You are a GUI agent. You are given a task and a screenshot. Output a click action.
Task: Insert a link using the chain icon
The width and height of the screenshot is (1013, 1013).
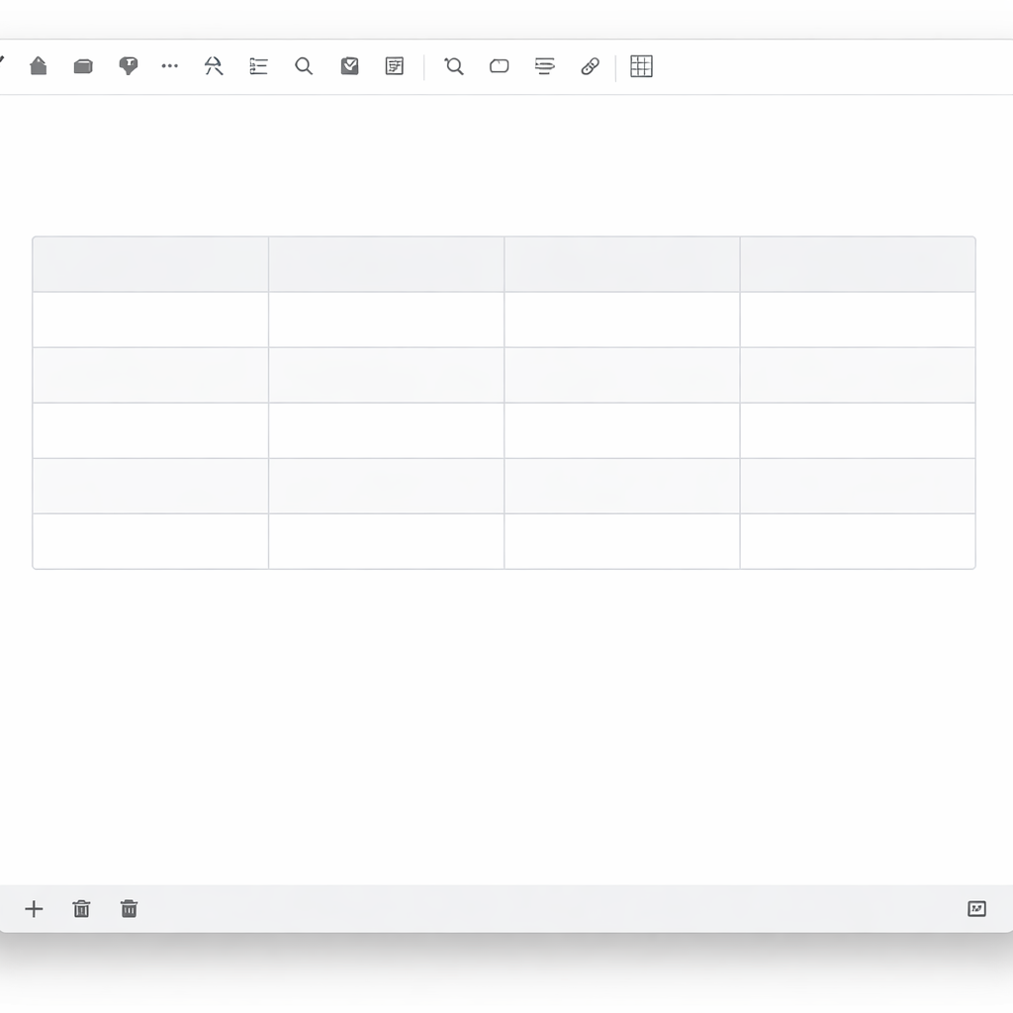click(x=590, y=66)
